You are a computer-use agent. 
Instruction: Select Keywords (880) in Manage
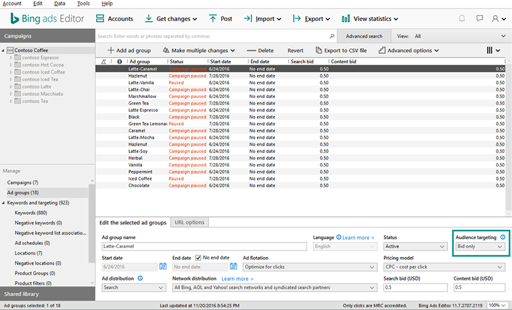click(x=31, y=213)
